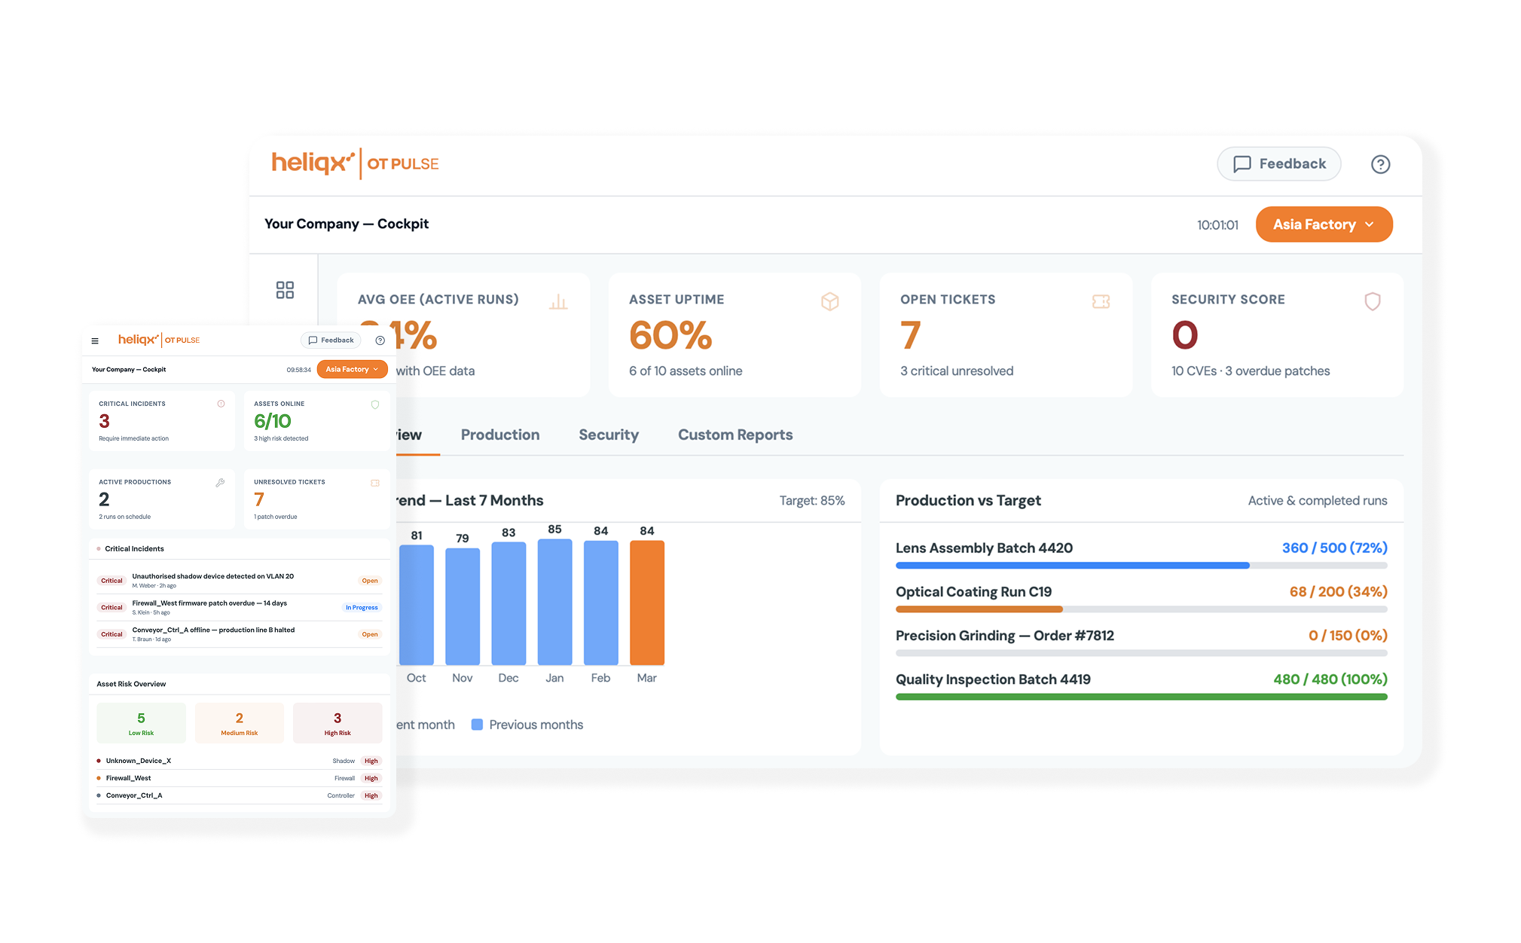Click the ticket icon on Open Tickets card
This screenshot has height=943, width=1521.
coord(1101,301)
